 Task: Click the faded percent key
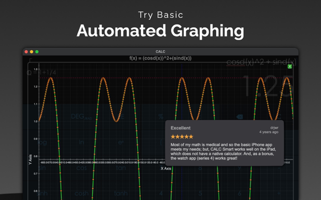pos(161,116)
